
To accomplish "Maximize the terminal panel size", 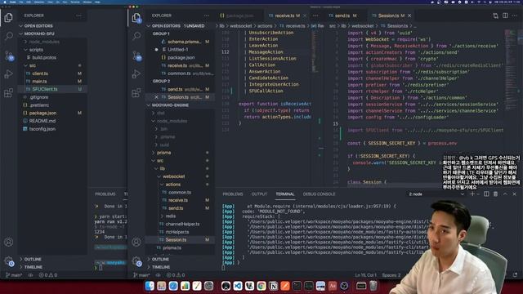I will [505, 194].
